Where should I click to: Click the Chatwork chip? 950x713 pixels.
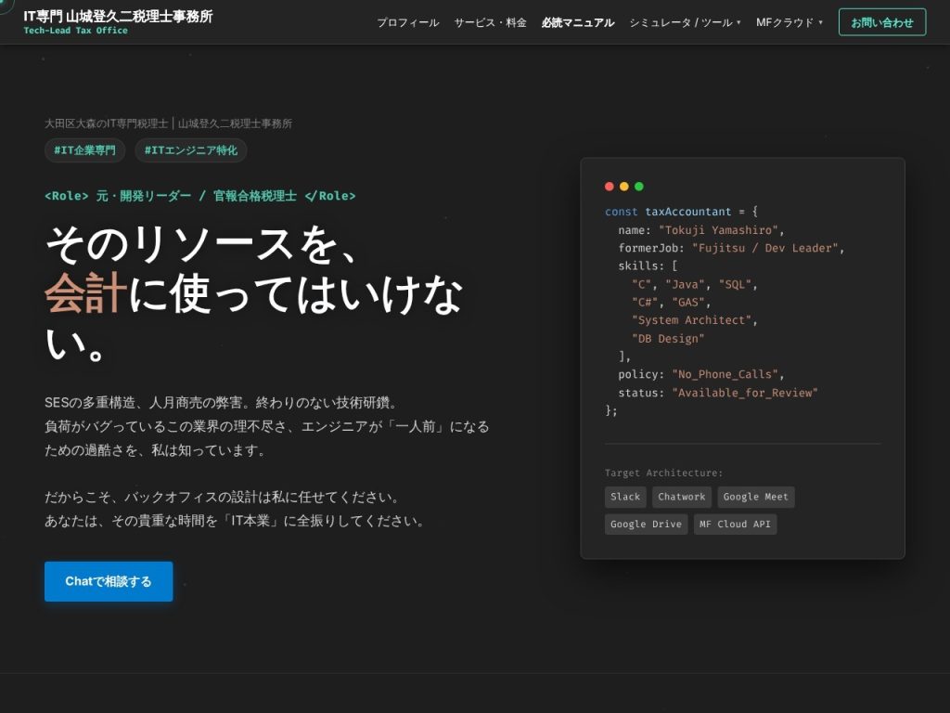(x=682, y=498)
